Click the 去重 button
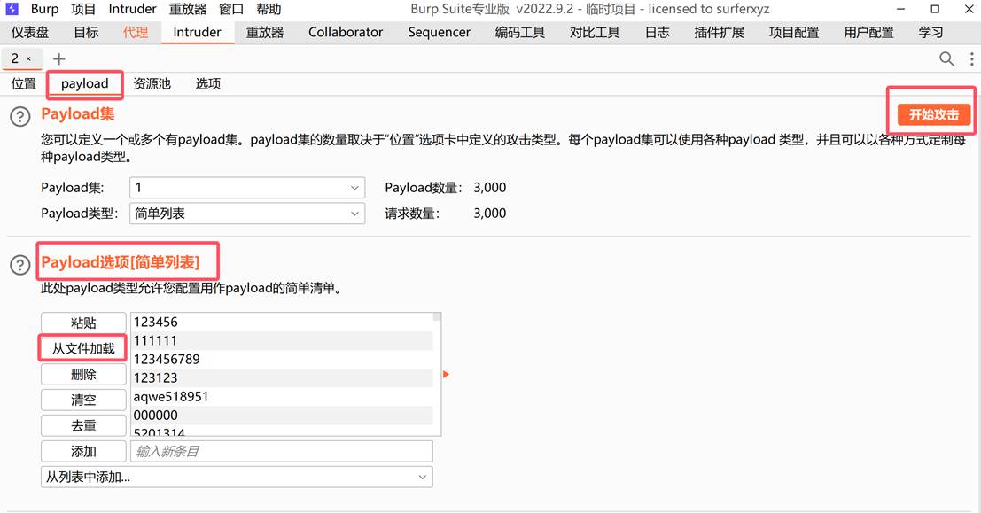This screenshot has width=981, height=513. click(83, 425)
